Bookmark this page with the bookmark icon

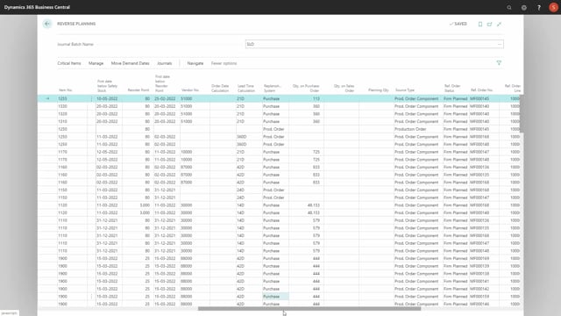click(480, 24)
